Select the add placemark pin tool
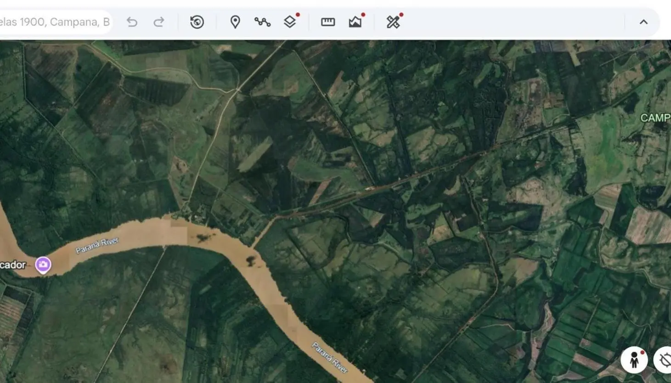 pyautogui.click(x=235, y=22)
